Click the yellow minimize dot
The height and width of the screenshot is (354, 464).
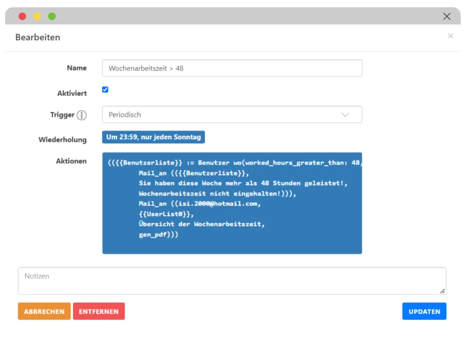pyautogui.click(x=37, y=17)
